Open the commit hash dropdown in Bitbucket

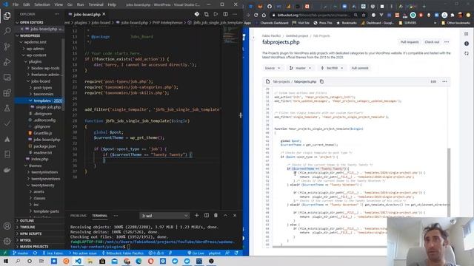pos(332,68)
